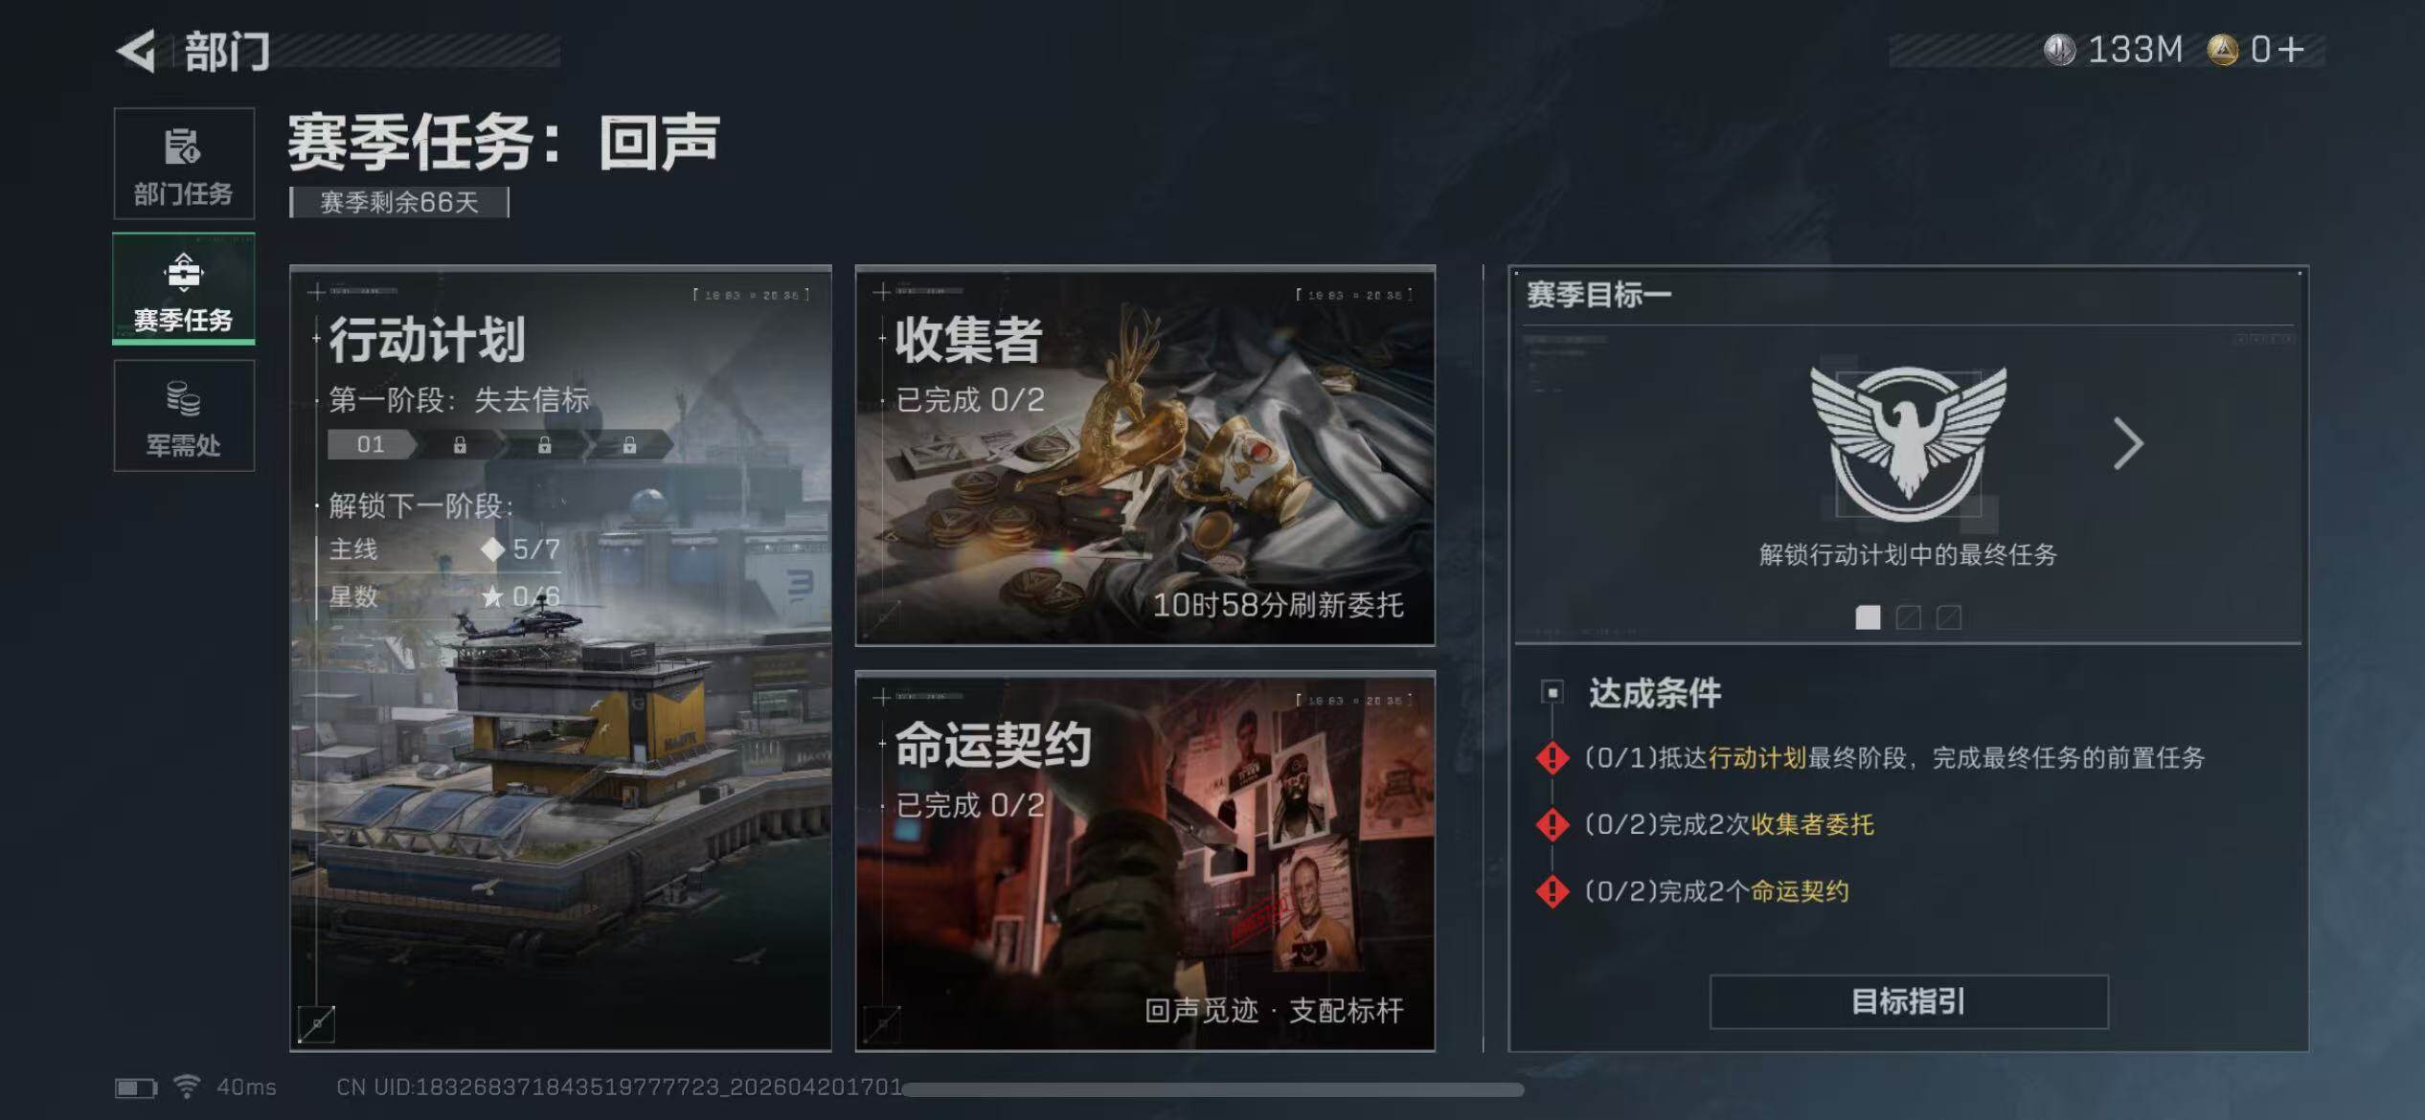Click the silver currency icon beside 133M
Screen dimensions: 2425x1120
[x=2059, y=50]
